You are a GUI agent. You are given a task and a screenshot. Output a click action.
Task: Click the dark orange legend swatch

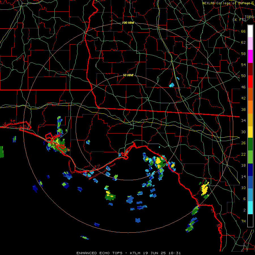(x=250, y=94)
